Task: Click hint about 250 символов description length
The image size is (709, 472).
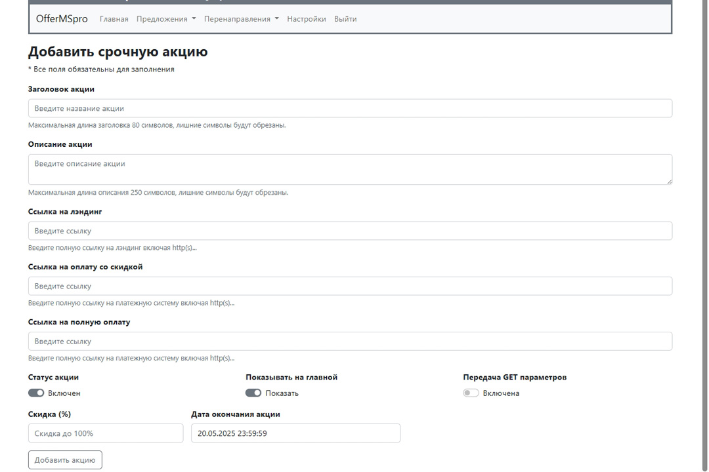Action: (x=158, y=193)
